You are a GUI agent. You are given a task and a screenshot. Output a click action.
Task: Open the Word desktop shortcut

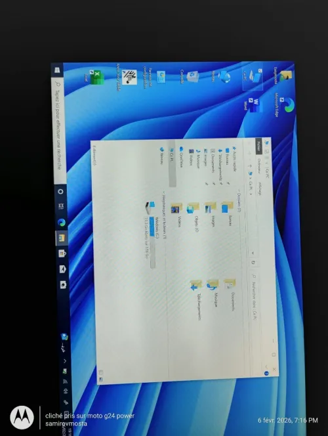[x=254, y=104]
